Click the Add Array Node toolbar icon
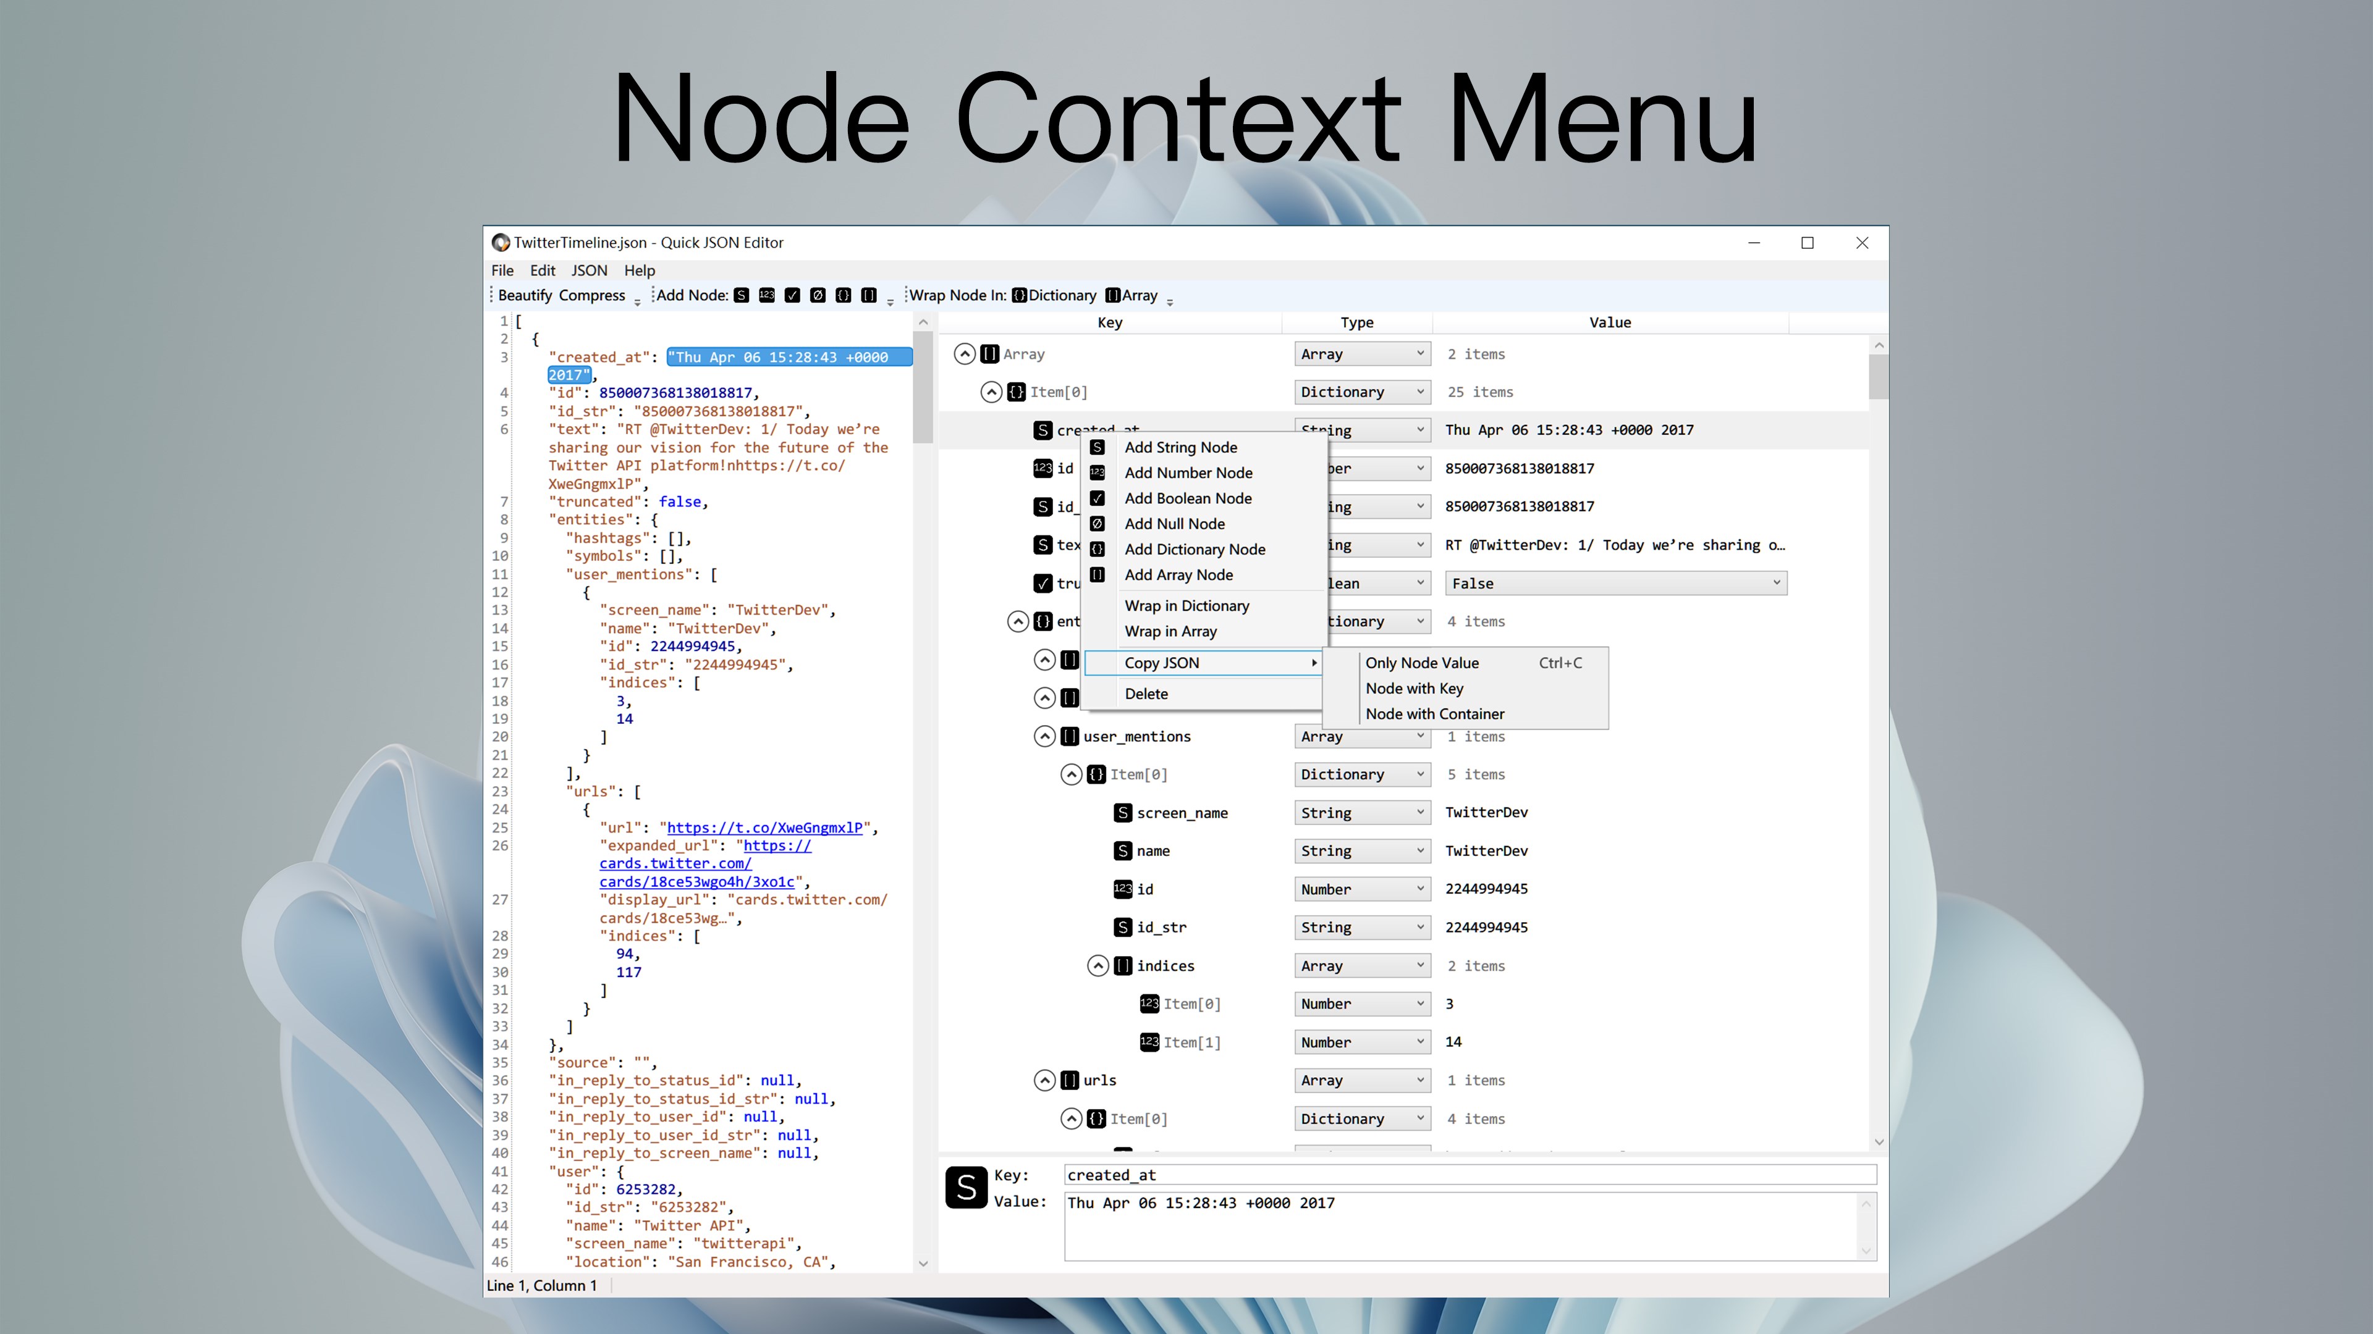 869,296
